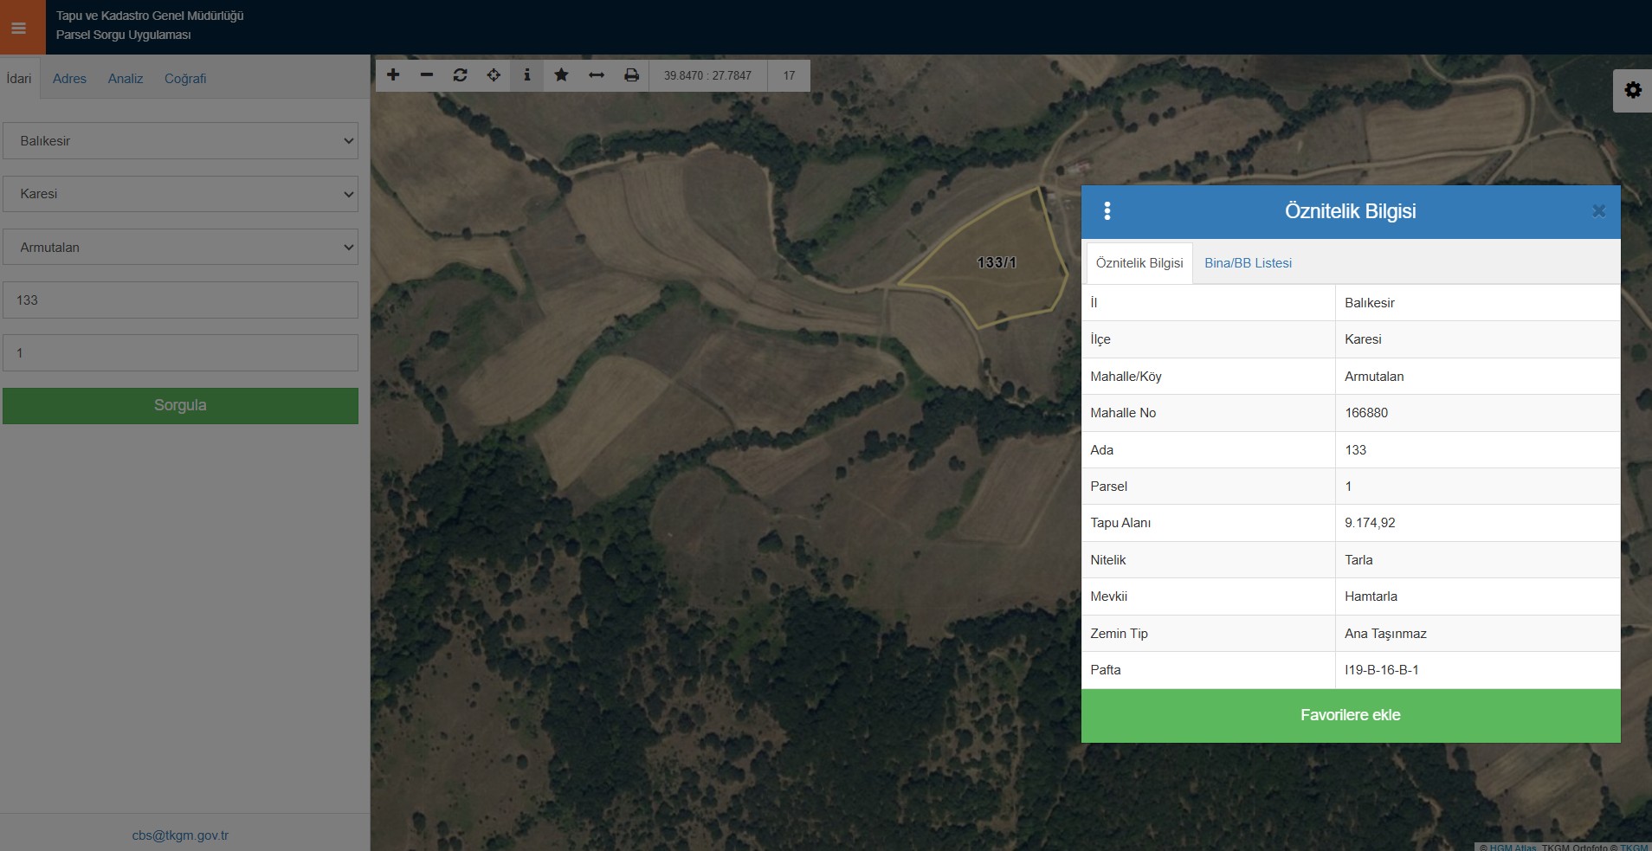Zoom in with the plus tool

point(393,75)
